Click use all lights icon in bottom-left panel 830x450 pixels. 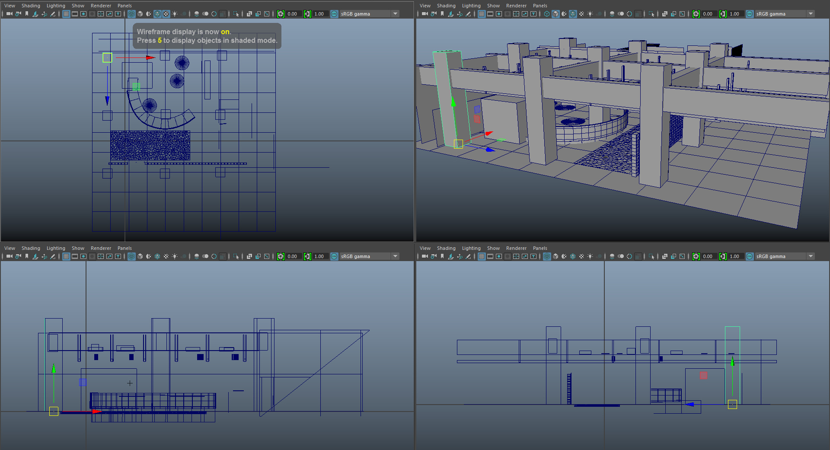tap(175, 256)
